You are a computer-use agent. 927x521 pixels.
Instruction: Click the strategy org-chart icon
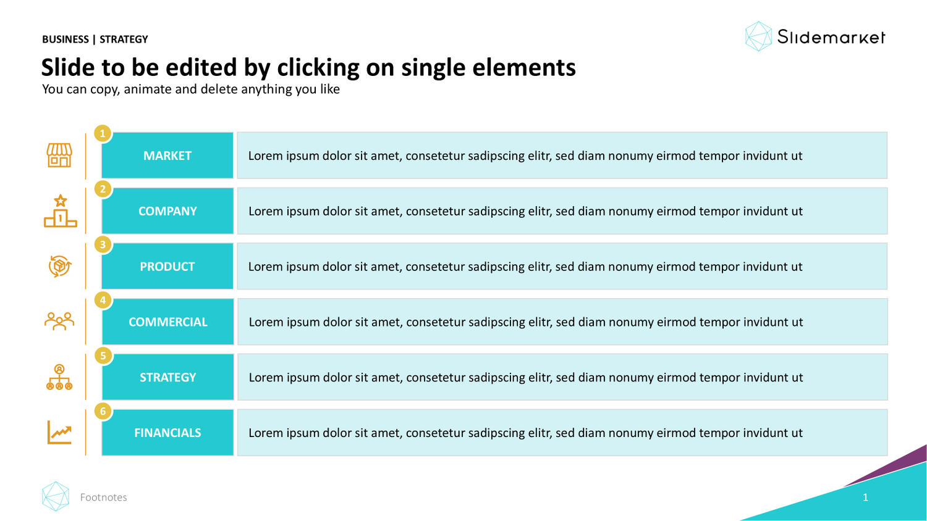[x=59, y=377]
